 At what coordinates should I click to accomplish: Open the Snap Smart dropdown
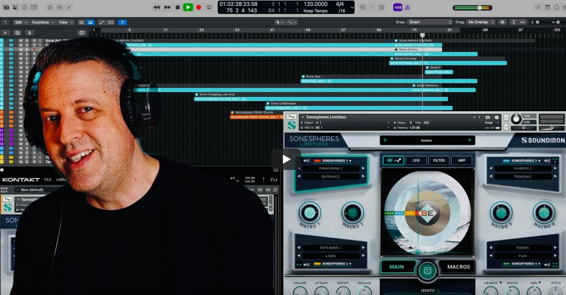pyautogui.click(x=430, y=22)
